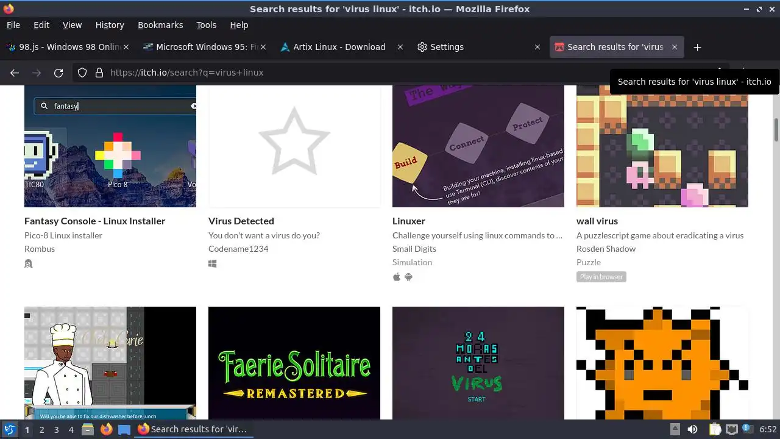Image resolution: width=780 pixels, height=439 pixels.
Task: Open the tracking protection shield icon
Action: click(82, 73)
